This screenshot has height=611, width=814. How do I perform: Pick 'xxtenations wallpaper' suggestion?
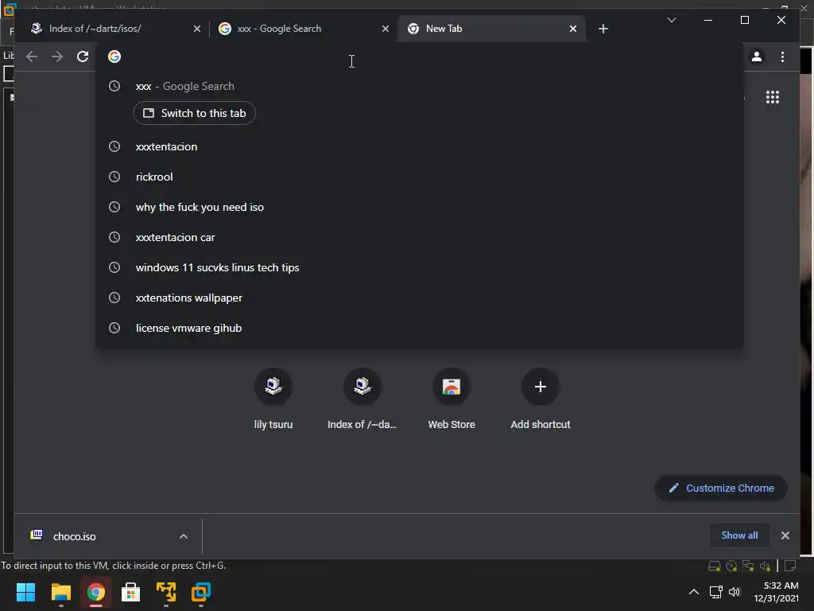420,298
